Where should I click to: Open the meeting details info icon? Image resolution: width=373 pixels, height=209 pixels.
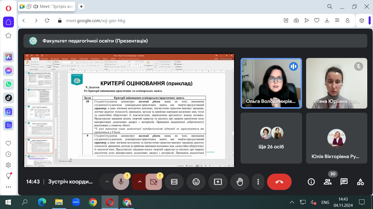[311, 182]
